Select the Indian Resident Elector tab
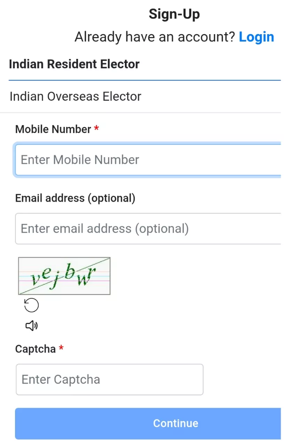 click(x=74, y=64)
